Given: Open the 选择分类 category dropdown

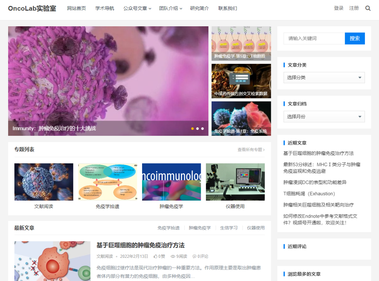Looking at the screenshot, I should (x=324, y=78).
